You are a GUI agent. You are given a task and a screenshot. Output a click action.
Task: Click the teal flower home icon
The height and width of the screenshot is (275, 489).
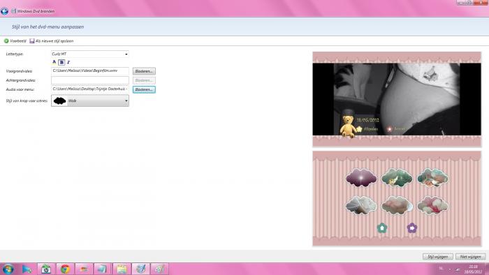point(382,228)
